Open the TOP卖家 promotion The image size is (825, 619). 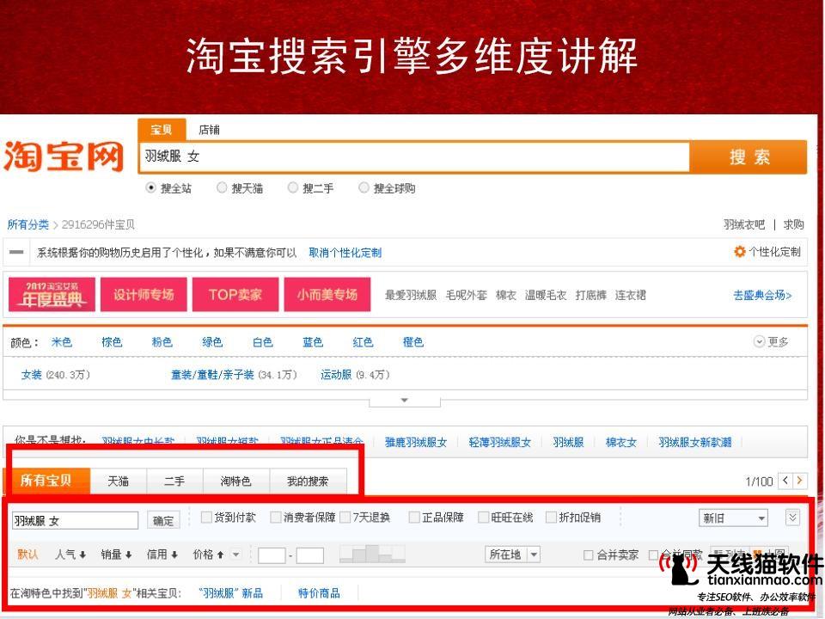coord(235,294)
